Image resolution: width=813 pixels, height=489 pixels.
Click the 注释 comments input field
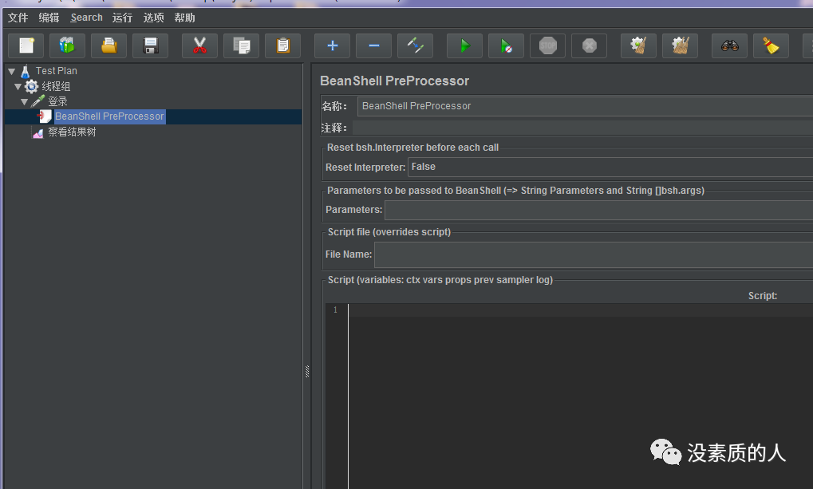582,128
